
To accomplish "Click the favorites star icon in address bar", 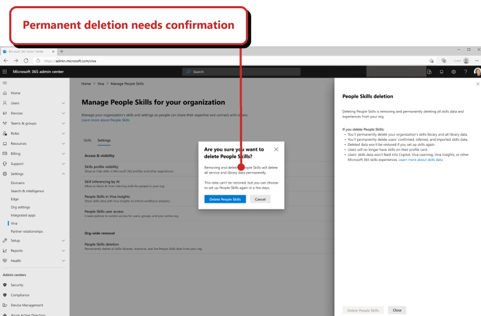I will click(431, 61).
